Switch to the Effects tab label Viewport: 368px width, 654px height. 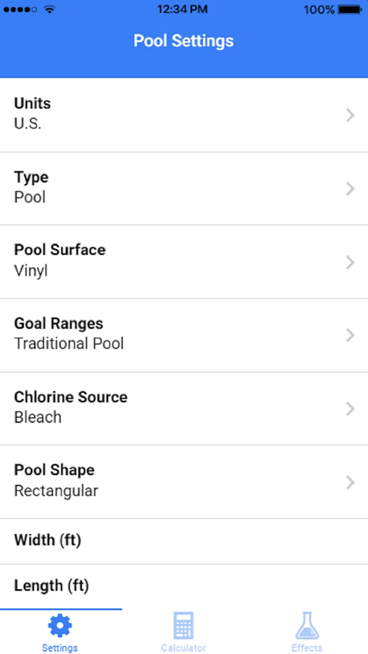coord(307,648)
